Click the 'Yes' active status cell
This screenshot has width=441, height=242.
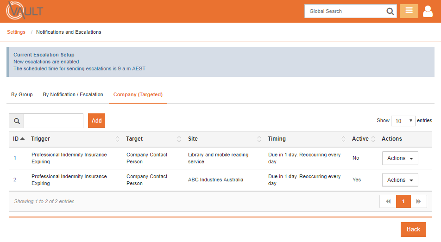[x=357, y=180]
